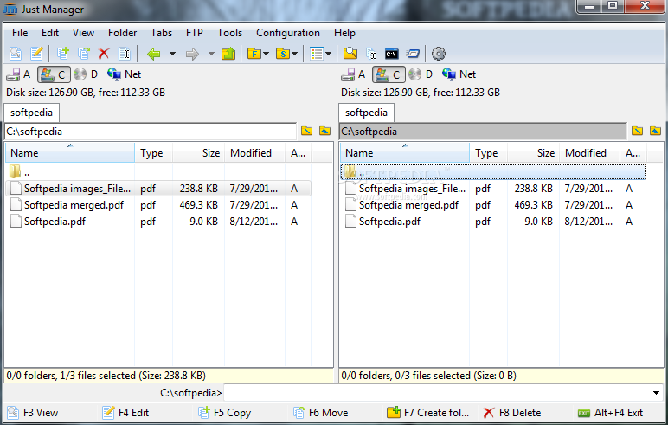Click the left panel path field C:\softpedia

[151, 132]
